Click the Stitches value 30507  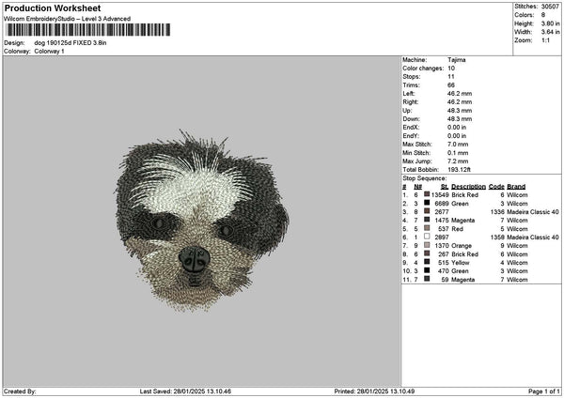click(x=548, y=7)
